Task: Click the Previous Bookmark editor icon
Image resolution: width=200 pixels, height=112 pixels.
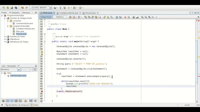Action: [104, 17]
